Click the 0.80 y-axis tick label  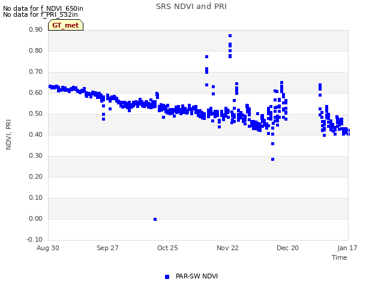point(36,50)
